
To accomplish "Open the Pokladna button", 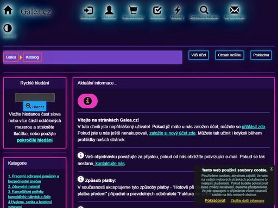I will 261,55.
